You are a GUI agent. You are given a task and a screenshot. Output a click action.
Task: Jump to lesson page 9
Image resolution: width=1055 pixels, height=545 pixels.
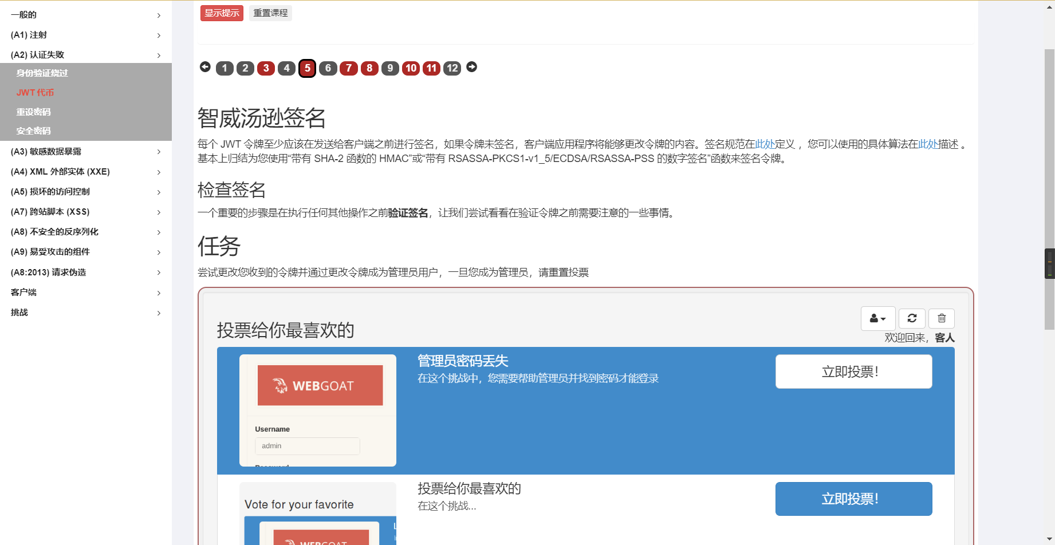tap(390, 68)
